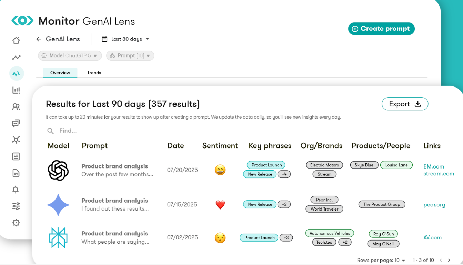Click the Product Launch chip in first row
Screen dimensions: 463x265
[266, 165]
